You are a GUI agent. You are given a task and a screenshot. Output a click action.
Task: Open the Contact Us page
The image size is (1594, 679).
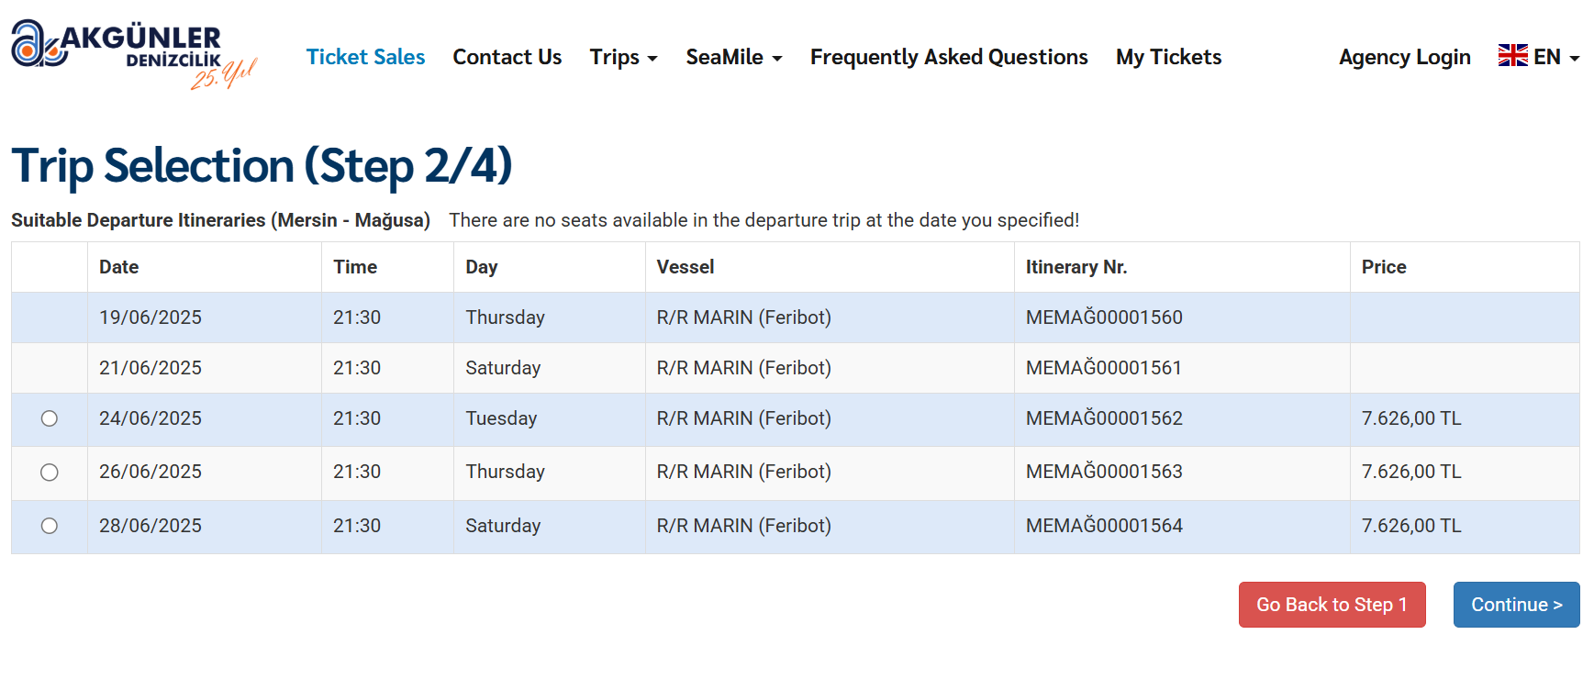coord(507,57)
